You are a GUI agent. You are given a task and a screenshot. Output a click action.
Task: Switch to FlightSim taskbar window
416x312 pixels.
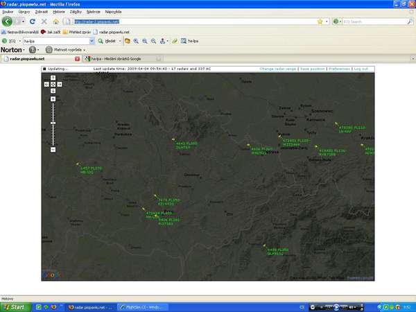coord(143,307)
